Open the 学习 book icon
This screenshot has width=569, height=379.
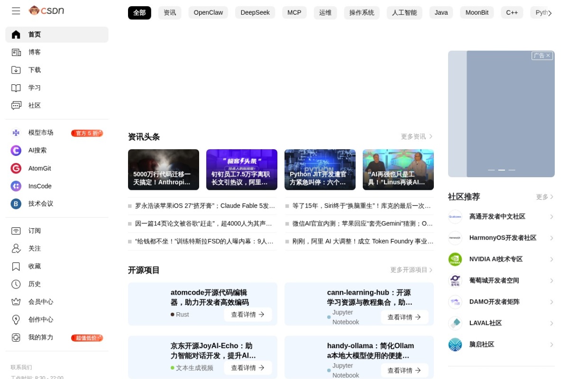point(16,88)
